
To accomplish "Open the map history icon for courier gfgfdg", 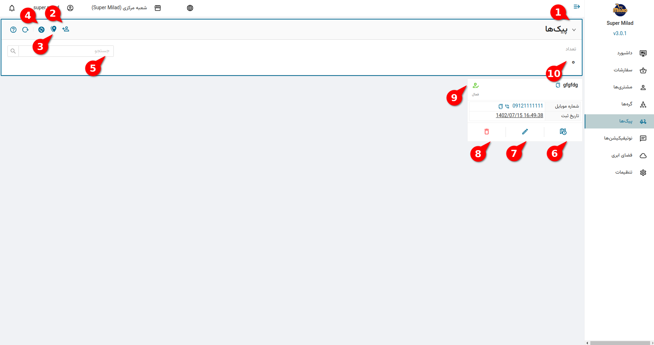I will pos(563,132).
